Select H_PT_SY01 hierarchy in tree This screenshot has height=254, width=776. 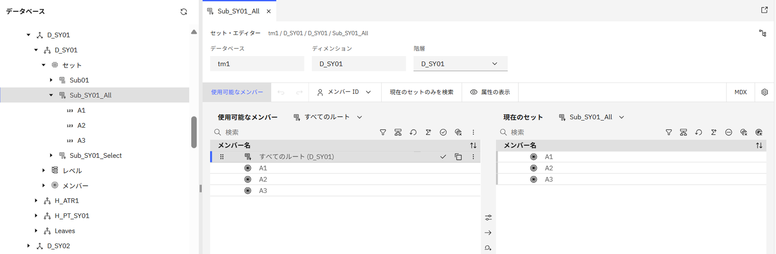72,216
